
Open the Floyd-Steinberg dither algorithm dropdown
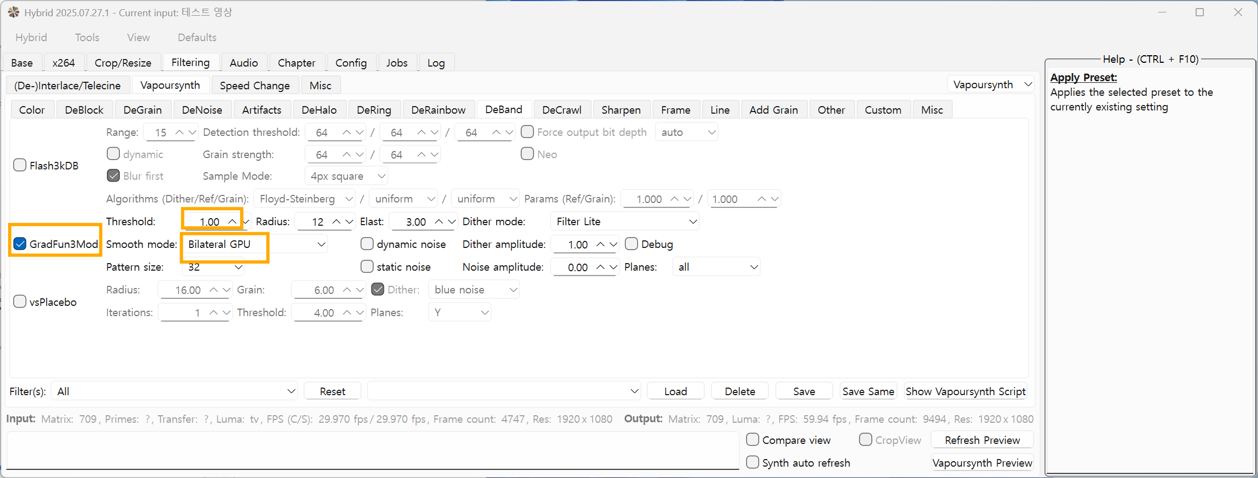click(x=305, y=199)
